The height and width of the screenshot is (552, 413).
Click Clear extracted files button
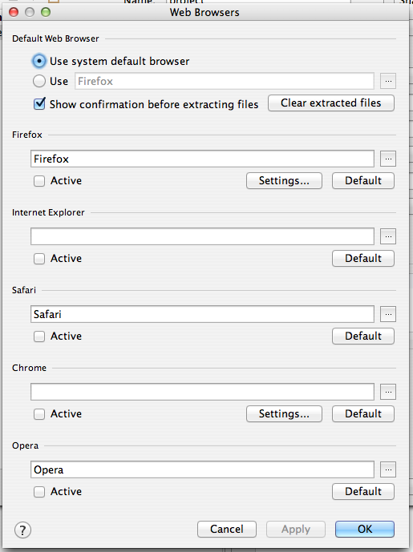tap(331, 103)
